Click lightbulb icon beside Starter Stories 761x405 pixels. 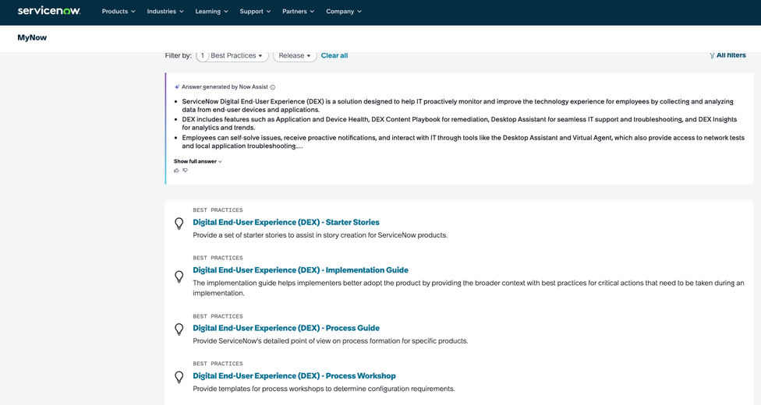(179, 223)
